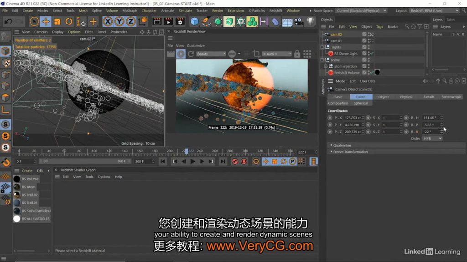Click Customize in Redshift RenderView
This screenshot has height=262, width=467.
196,46
